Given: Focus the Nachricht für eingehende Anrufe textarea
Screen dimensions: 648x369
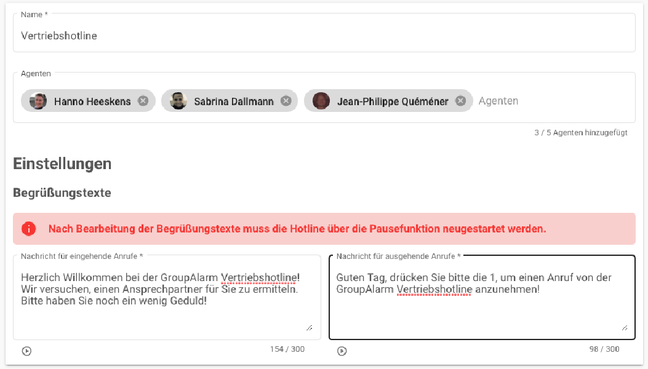Looking at the screenshot, I should pos(166,295).
